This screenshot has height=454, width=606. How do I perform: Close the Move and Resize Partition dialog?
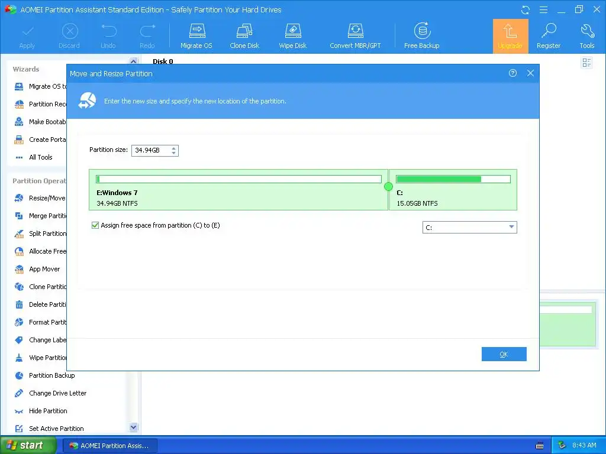[x=530, y=73]
